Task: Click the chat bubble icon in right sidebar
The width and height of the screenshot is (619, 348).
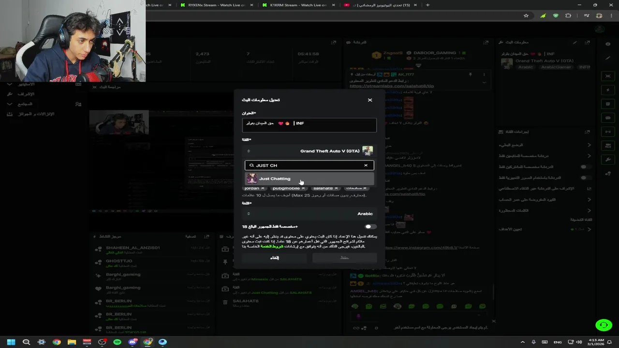Action: coord(608,118)
